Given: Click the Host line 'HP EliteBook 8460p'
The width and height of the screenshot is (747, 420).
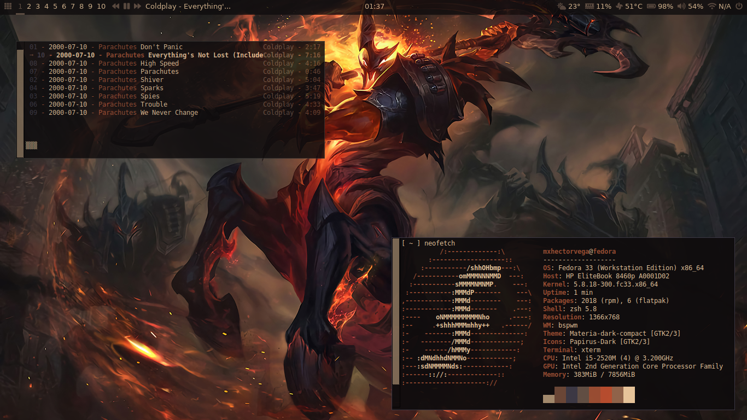Looking at the screenshot, I should [606, 276].
